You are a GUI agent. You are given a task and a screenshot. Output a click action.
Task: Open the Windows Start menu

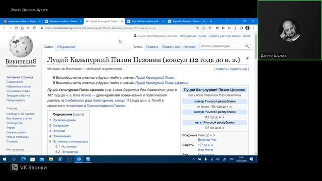click(5, 159)
